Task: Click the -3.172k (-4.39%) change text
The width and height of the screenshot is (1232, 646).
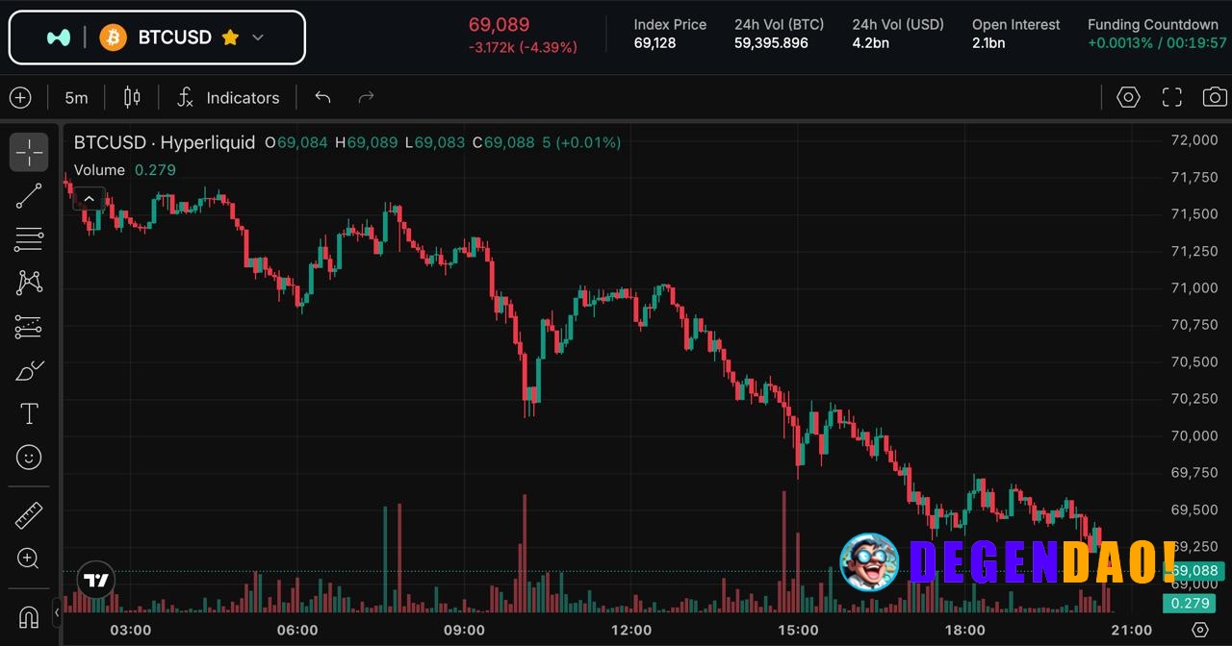Action: click(523, 47)
